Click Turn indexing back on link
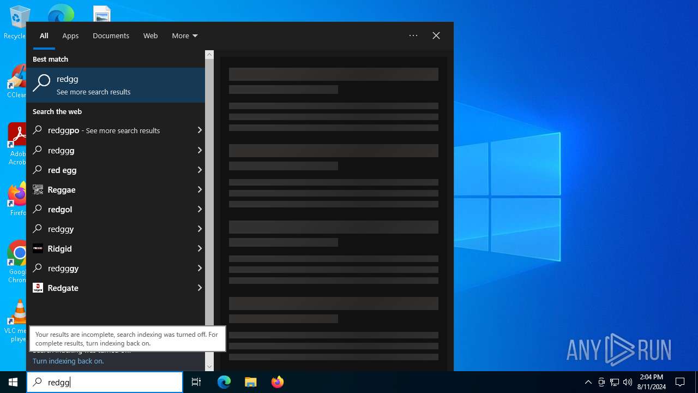Image resolution: width=698 pixels, height=393 pixels. pyautogui.click(x=68, y=361)
